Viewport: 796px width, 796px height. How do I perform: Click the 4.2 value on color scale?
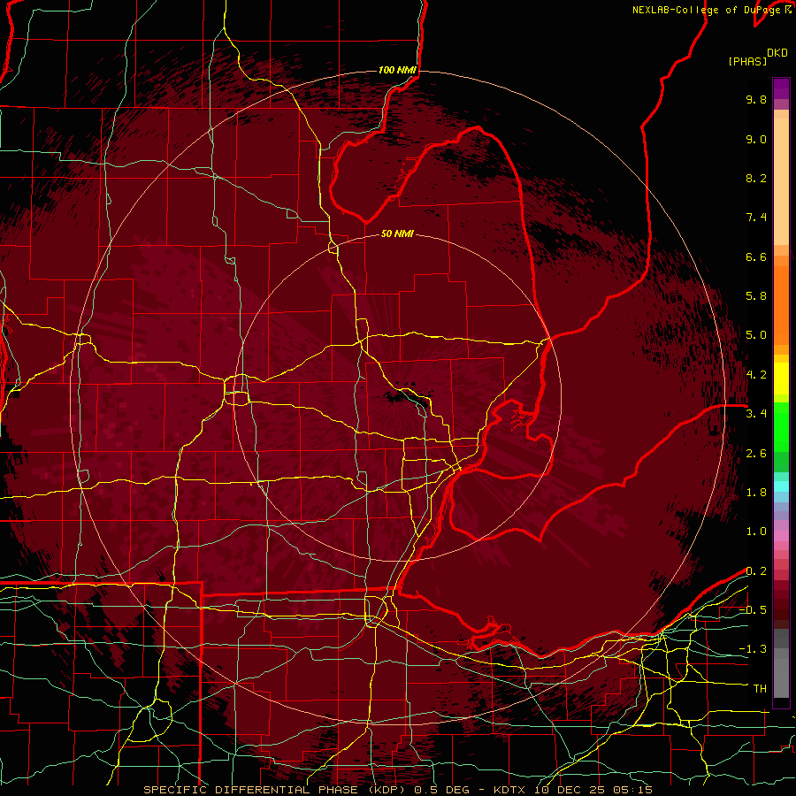tap(756, 375)
